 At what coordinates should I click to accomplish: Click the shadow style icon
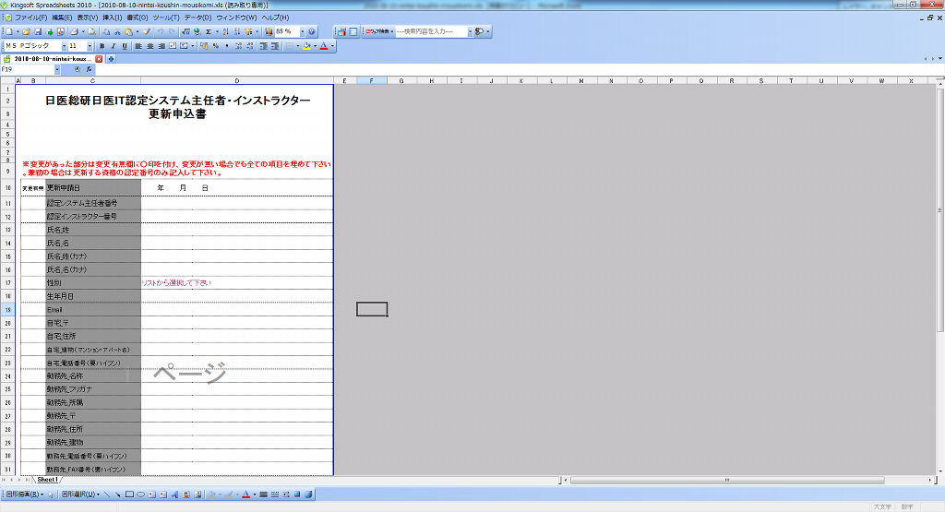297,494
